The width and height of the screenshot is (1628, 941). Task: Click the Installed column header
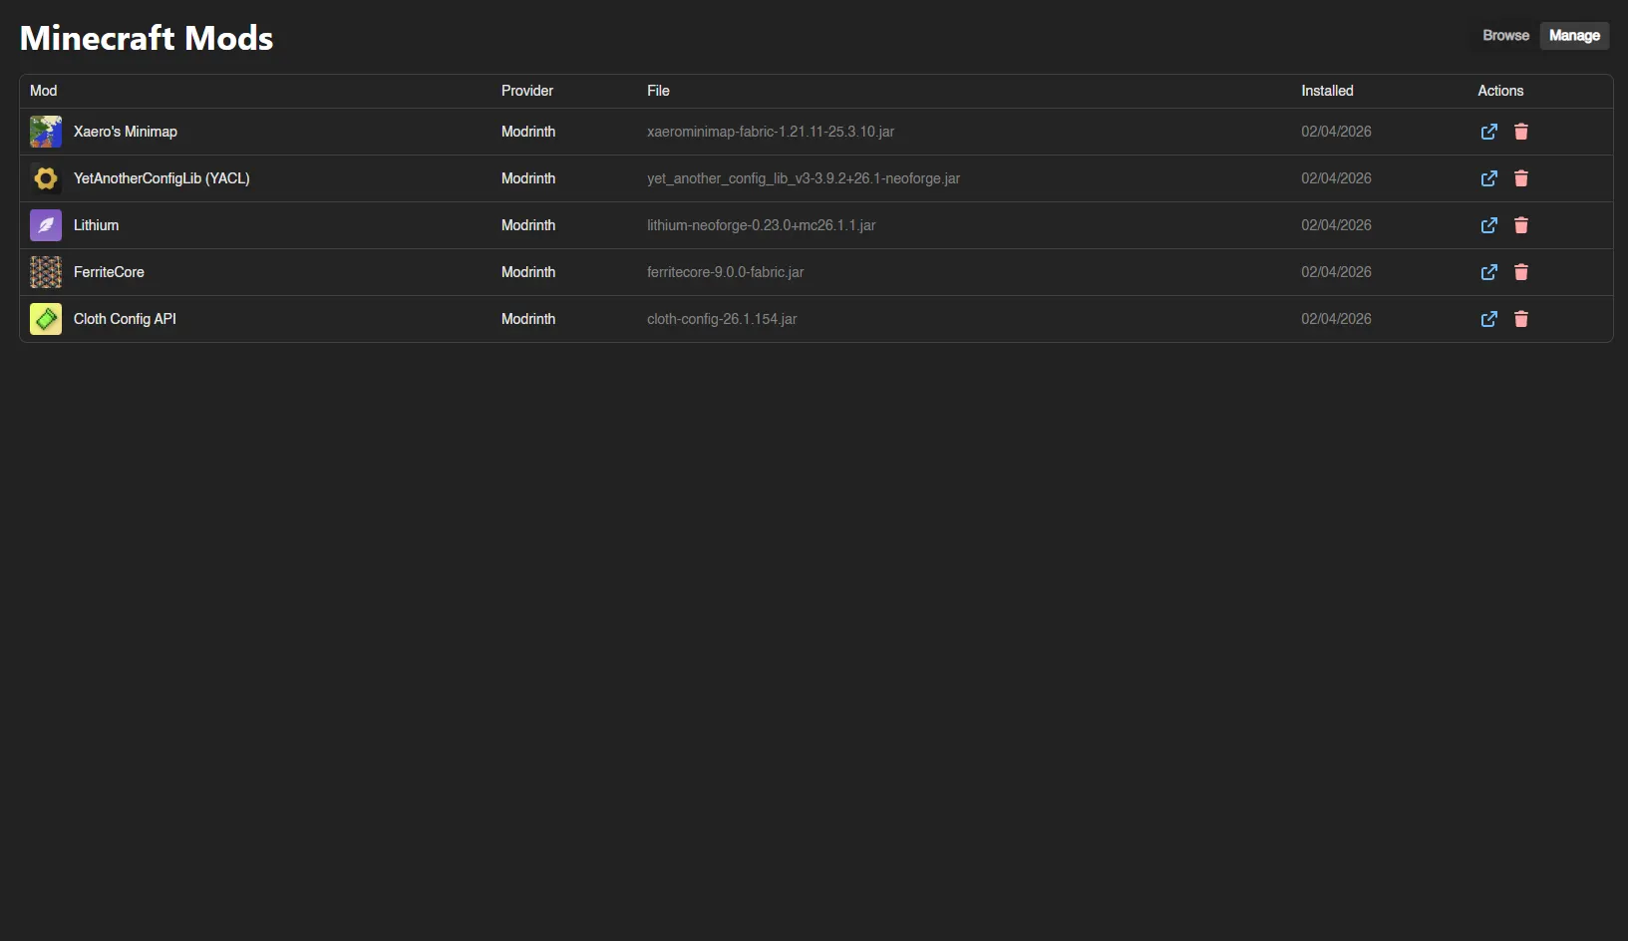1327,91
